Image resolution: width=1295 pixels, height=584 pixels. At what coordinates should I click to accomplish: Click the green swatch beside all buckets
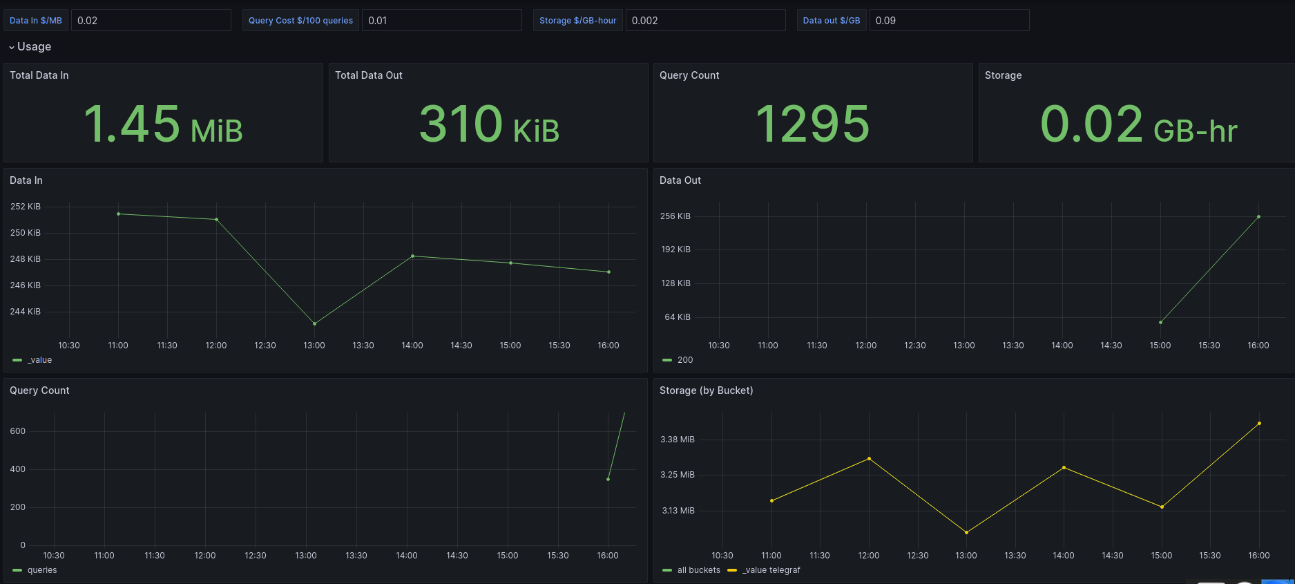(x=667, y=570)
